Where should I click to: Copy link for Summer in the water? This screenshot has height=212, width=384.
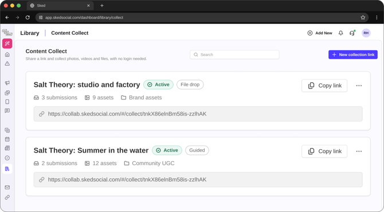[324, 151]
